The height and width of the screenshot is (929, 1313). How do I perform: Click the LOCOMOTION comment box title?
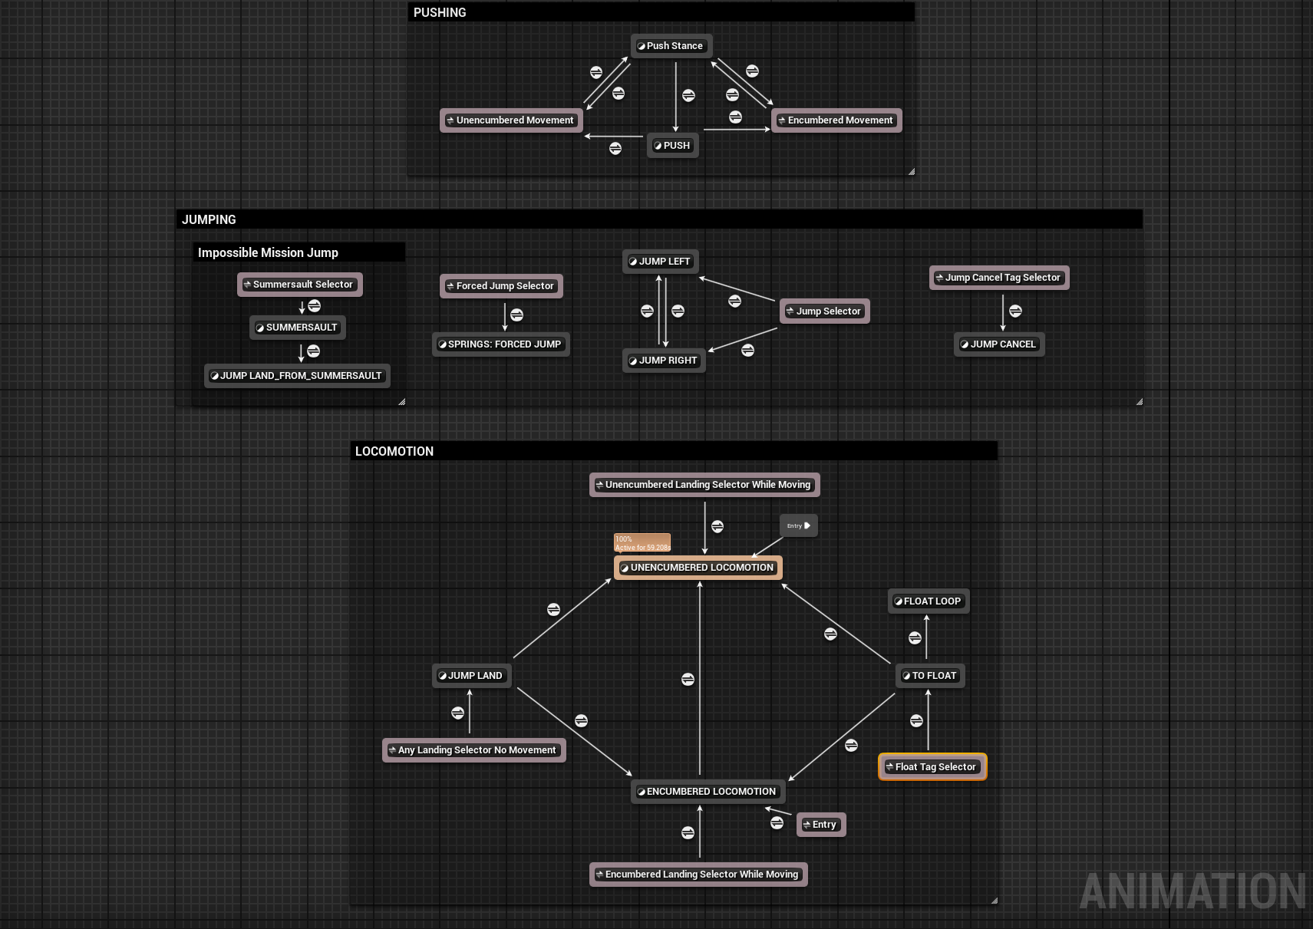(394, 451)
